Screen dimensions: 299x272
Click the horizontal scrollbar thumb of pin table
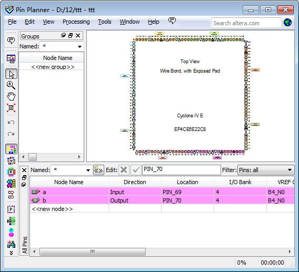tap(93, 252)
